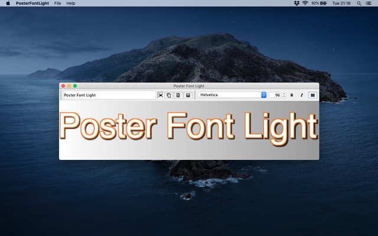Toggle italic formatting
Image resolution: width=378 pixels, height=236 pixels.
[x=302, y=95]
